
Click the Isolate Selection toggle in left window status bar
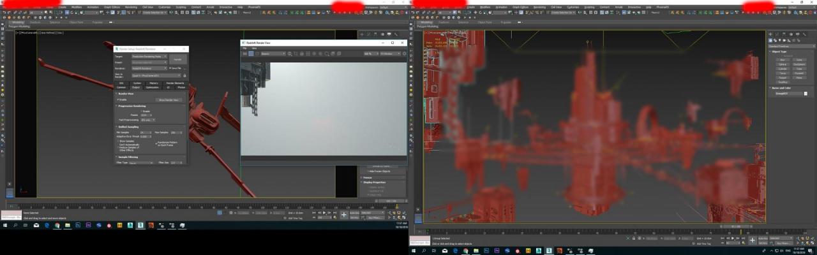tap(220, 212)
